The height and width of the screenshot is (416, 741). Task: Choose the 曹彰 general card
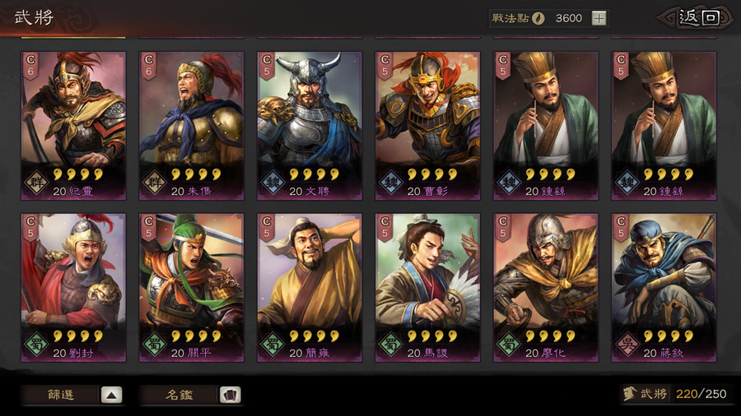click(x=427, y=126)
